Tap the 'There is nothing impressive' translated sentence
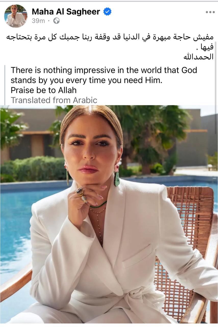Screen dimensions: 218x327 point(104,75)
